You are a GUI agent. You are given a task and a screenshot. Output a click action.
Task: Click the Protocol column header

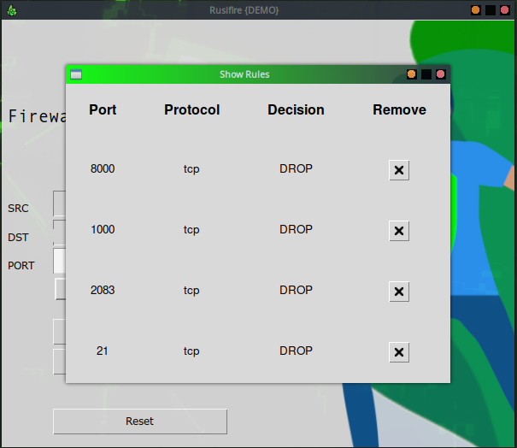[191, 109]
